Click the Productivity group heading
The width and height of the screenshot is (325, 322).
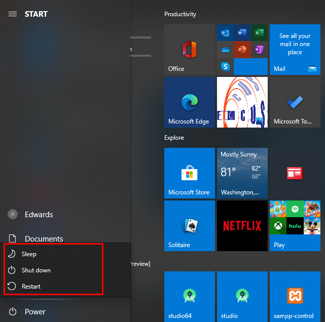coord(180,14)
